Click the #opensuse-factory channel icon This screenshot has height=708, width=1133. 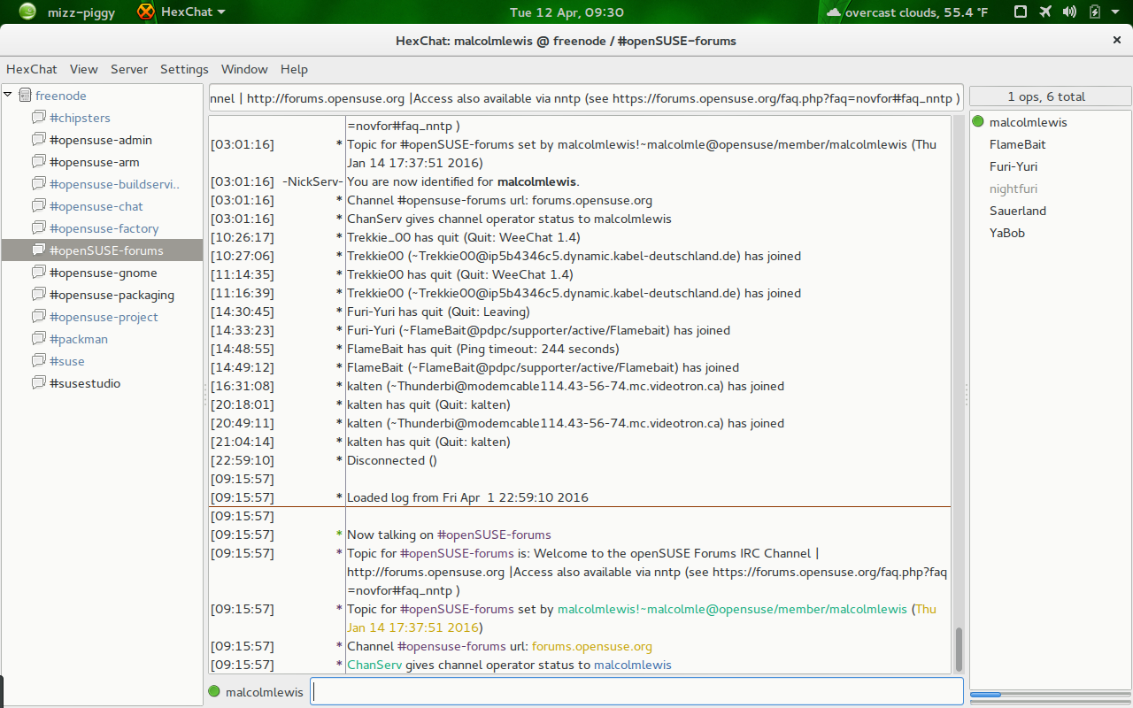coord(38,228)
